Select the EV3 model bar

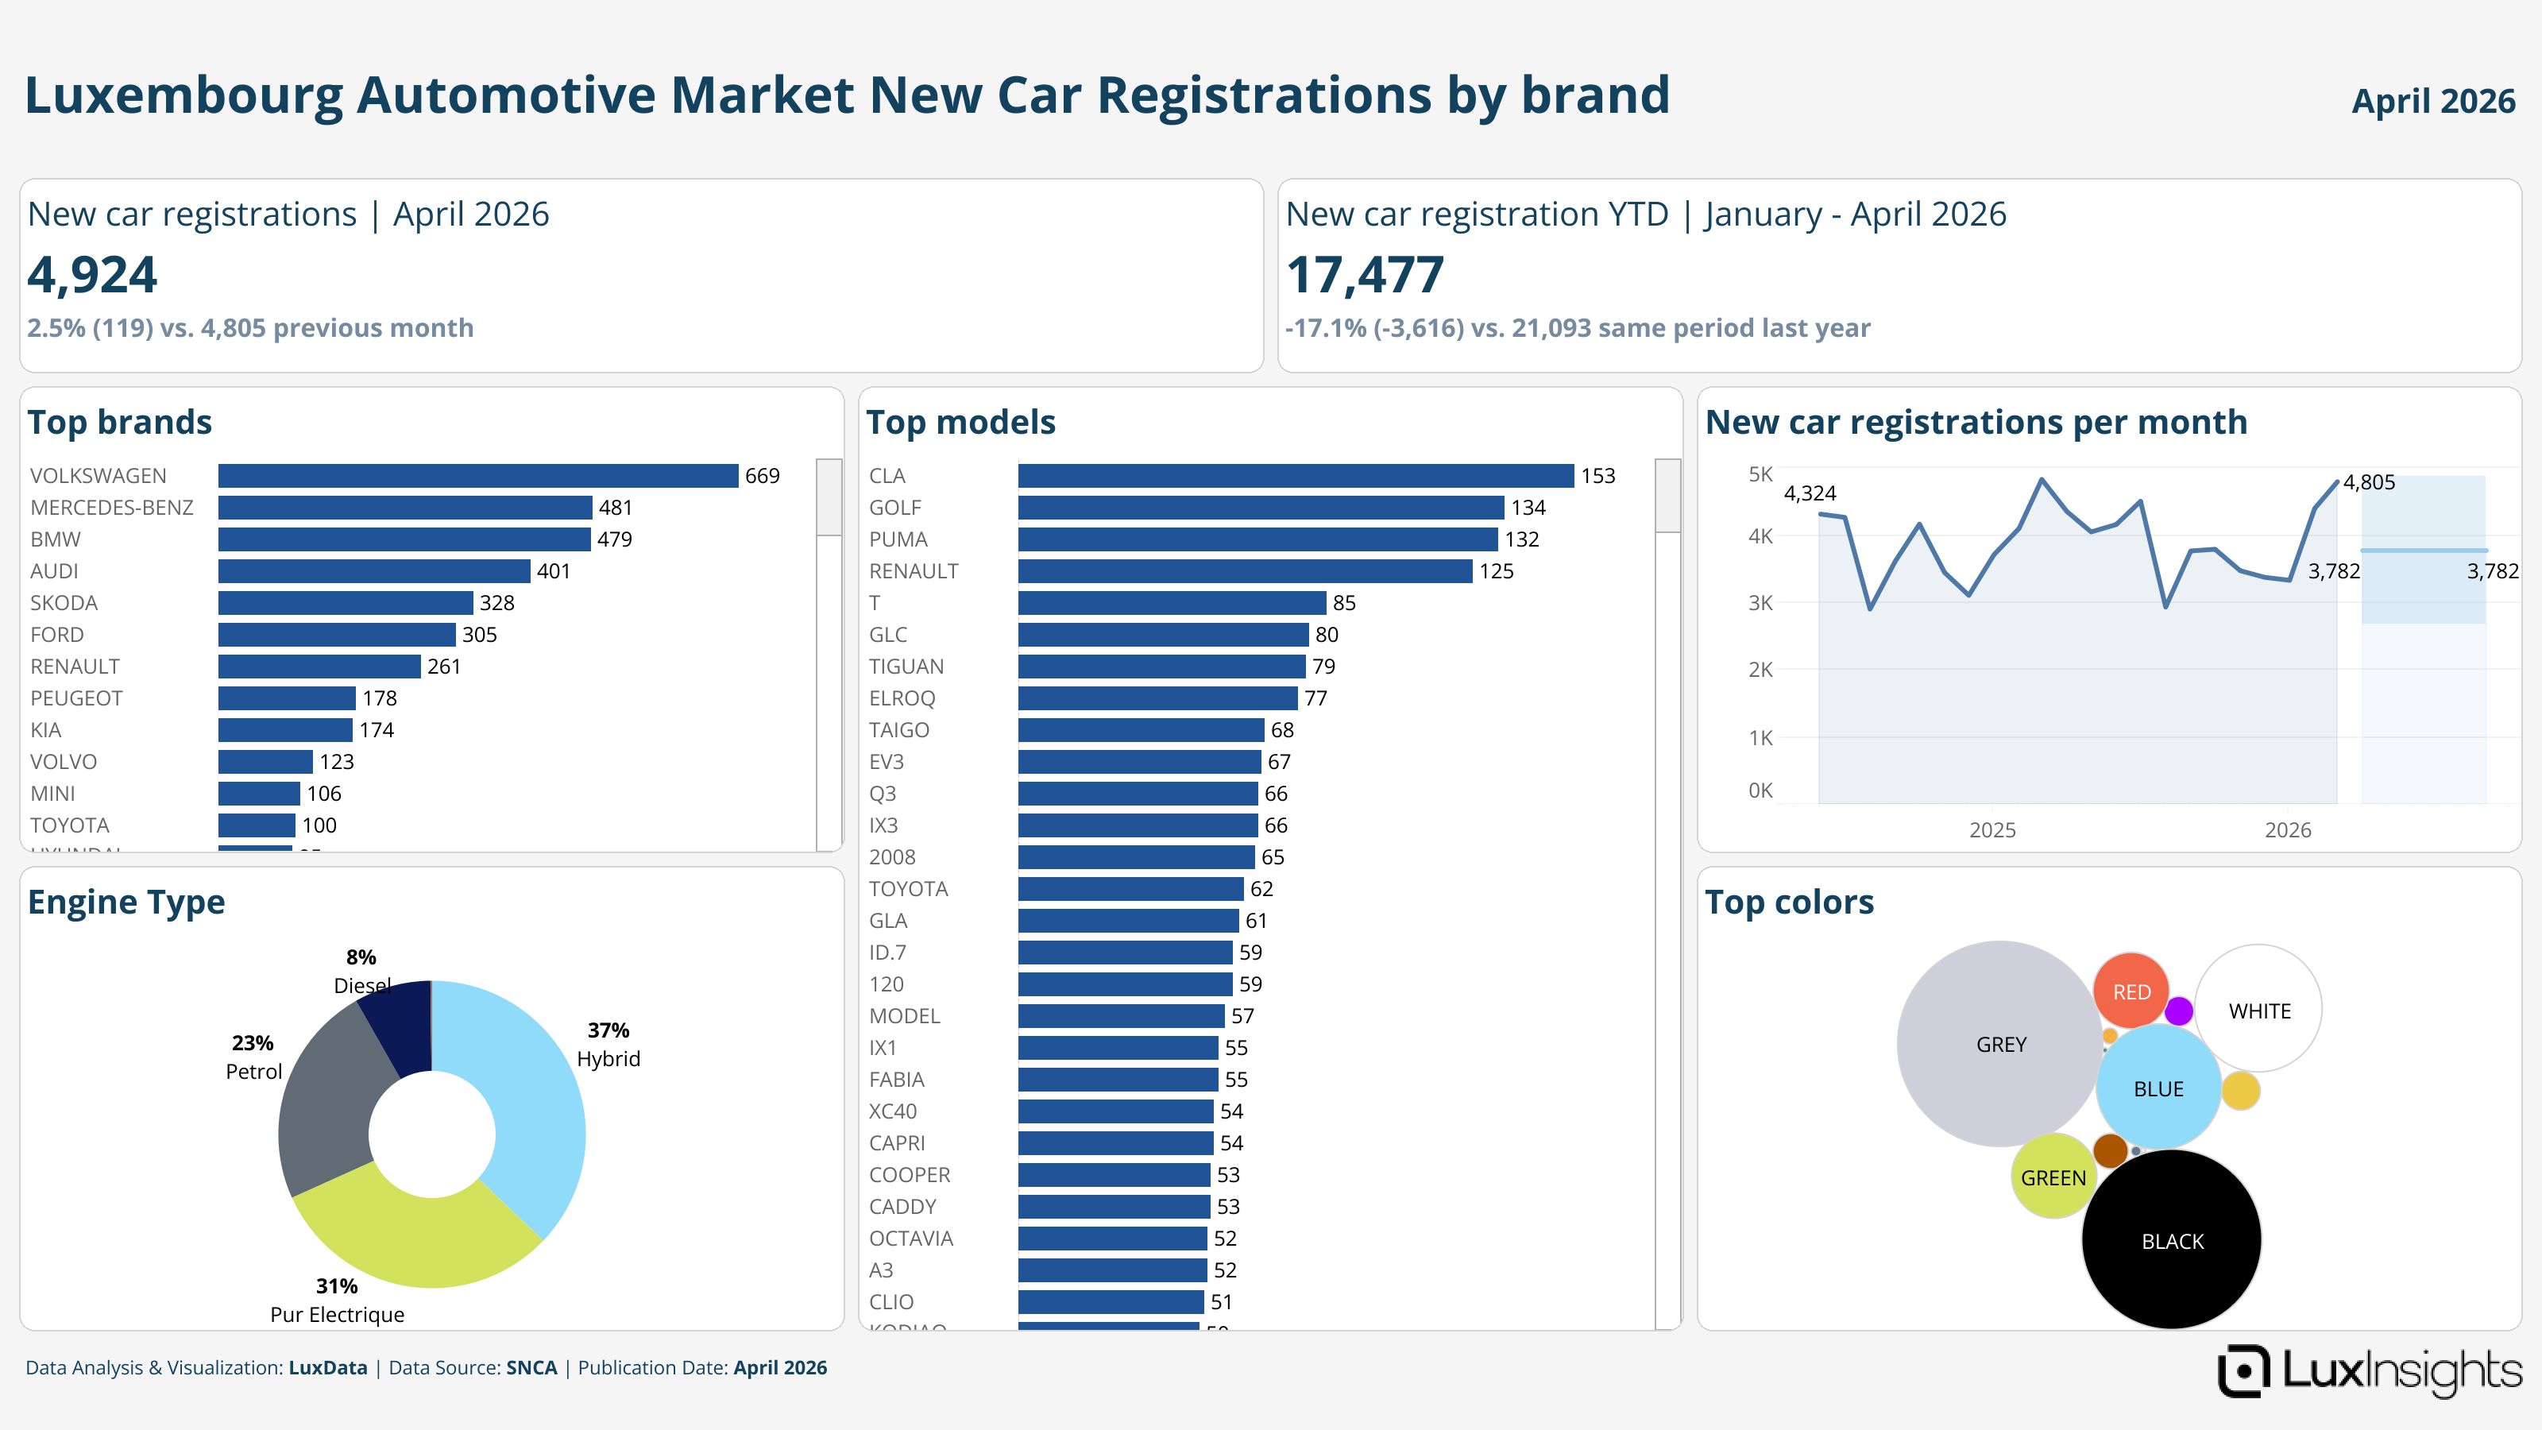[x=1140, y=762]
